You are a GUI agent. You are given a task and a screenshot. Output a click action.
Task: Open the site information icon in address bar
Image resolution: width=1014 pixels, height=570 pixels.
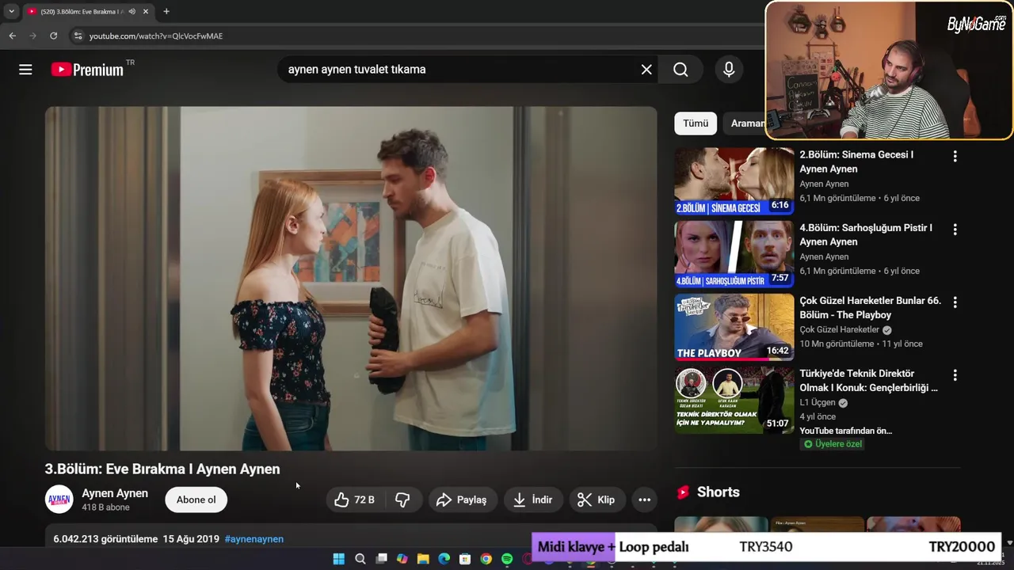(x=77, y=36)
